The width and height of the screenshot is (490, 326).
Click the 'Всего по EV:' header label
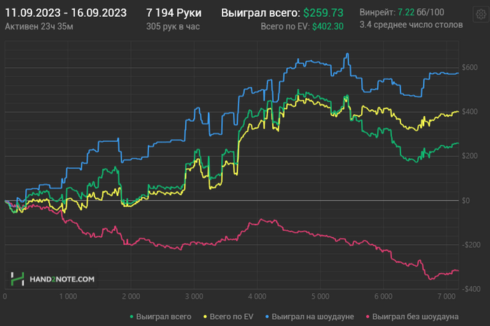[x=286, y=27]
